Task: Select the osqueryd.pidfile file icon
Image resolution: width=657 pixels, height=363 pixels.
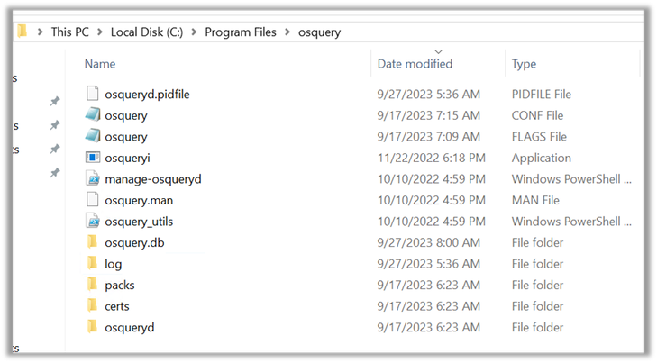Action: pos(93,94)
